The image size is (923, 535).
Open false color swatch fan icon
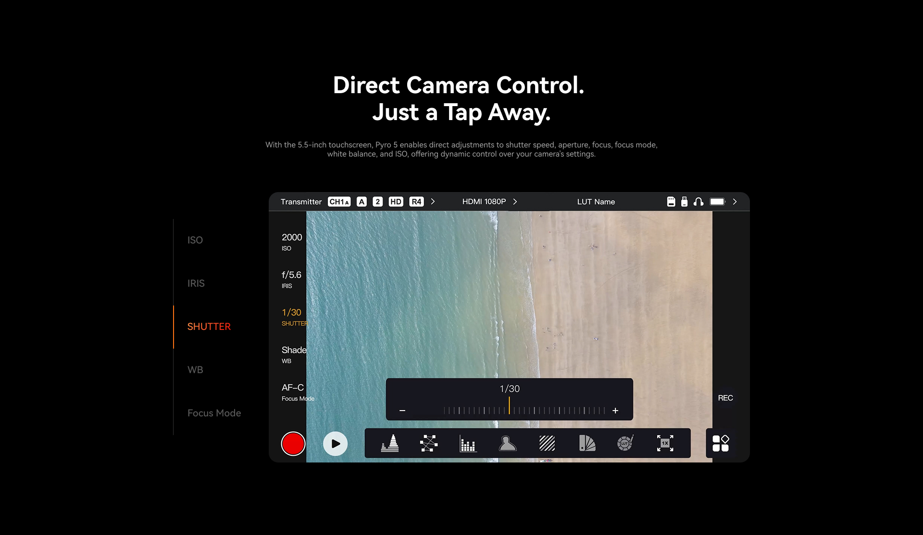(x=587, y=443)
